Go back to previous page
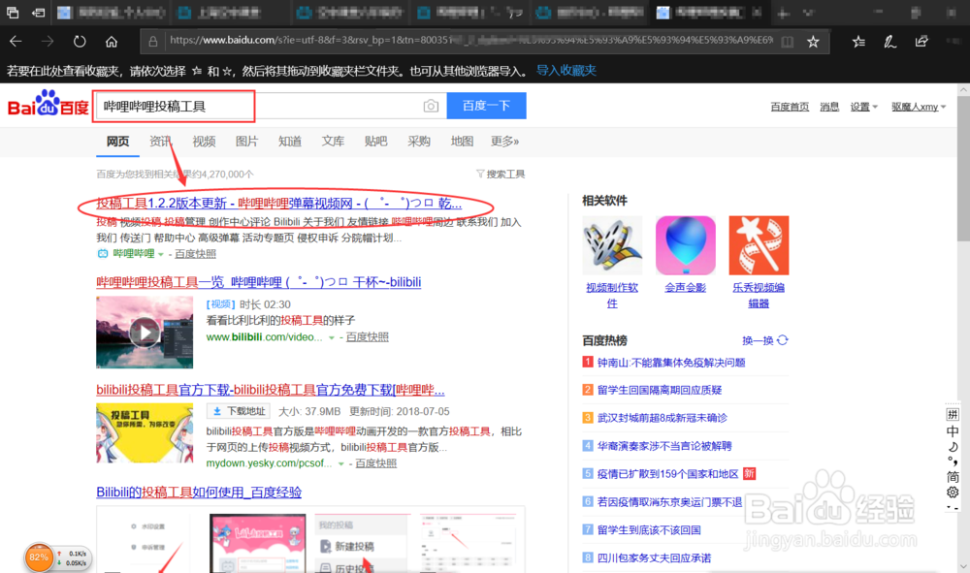Screen dimensions: 970x573 click(x=16, y=42)
